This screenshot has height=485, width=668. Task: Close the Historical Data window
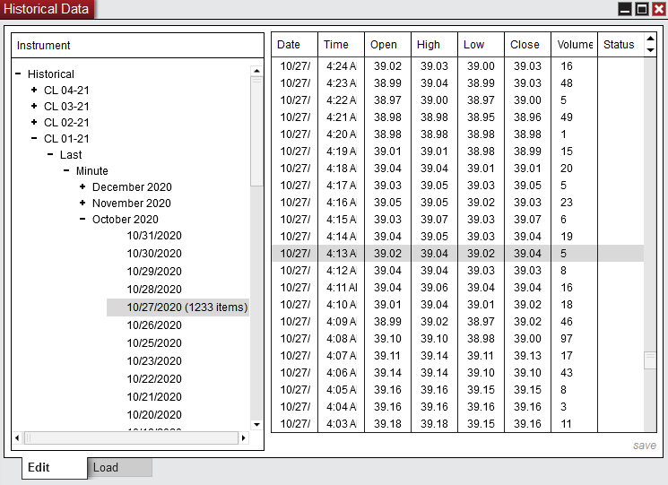click(659, 9)
